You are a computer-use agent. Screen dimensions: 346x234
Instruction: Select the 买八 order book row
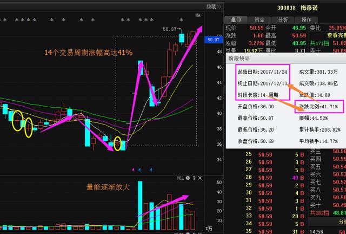(x=328, y=190)
